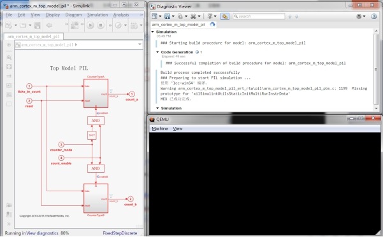Open the Machine menu in QEMU

click(160, 128)
